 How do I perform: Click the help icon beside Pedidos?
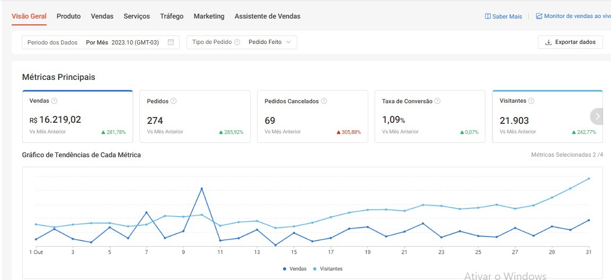(173, 101)
